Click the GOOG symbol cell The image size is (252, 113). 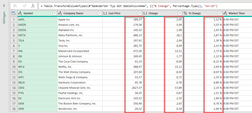click(x=38, y=30)
